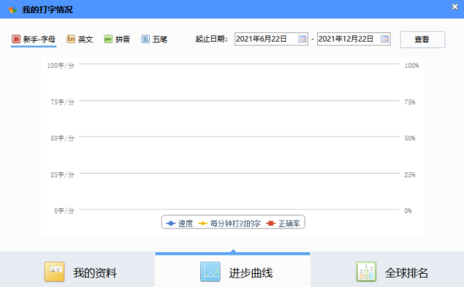Open the start date calendar picker icon

click(302, 39)
